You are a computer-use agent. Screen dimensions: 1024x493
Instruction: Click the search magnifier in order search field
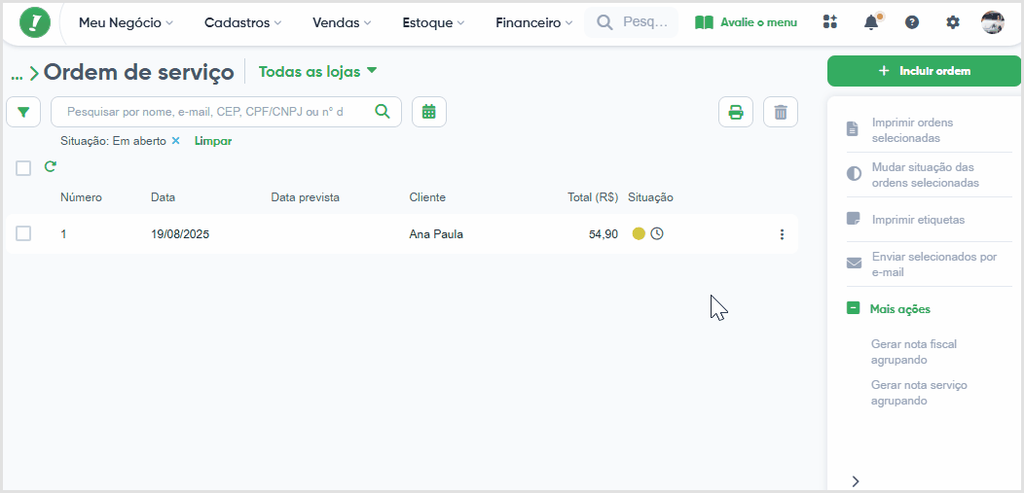[383, 111]
